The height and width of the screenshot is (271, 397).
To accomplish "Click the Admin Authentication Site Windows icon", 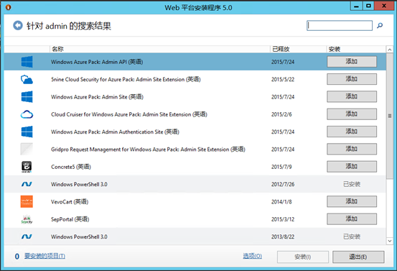I will (27, 132).
